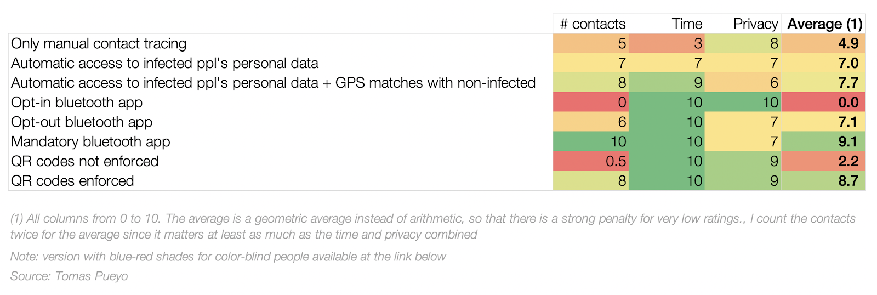Click the 'Privacy' column header
The width and height of the screenshot is (877, 295).
click(755, 24)
